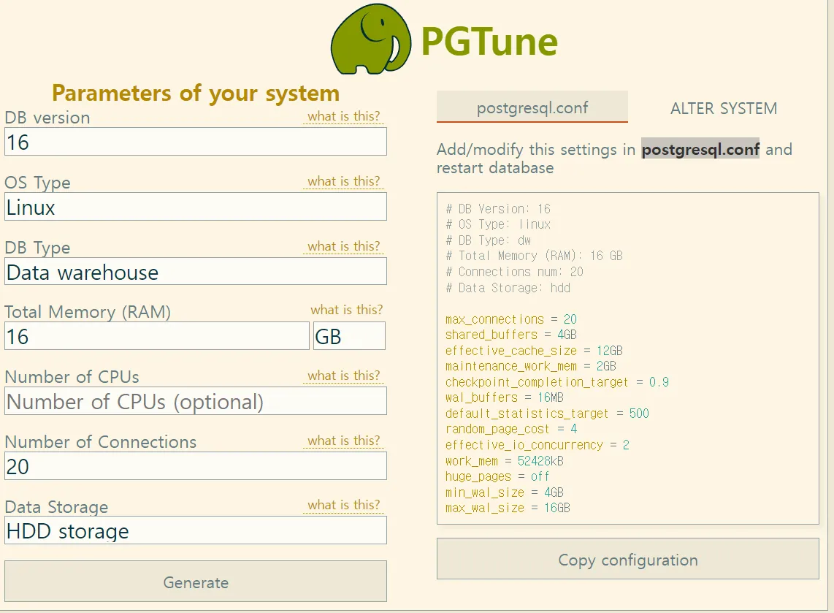Image resolution: width=834 pixels, height=613 pixels.
Task: Click the max_wal_size = 16GB line
Action: pyautogui.click(x=508, y=508)
